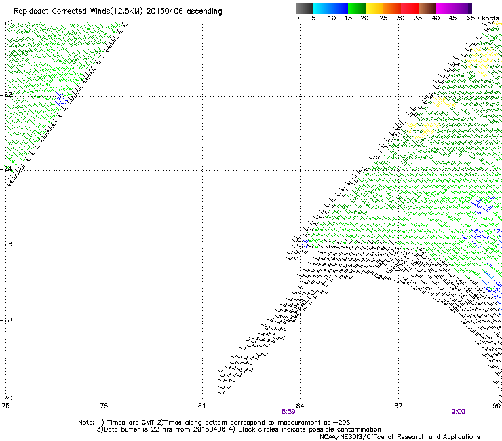
Task: Click the green 15-20 knots color swatch
Action: pyautogui.click(x=357, y=8)
